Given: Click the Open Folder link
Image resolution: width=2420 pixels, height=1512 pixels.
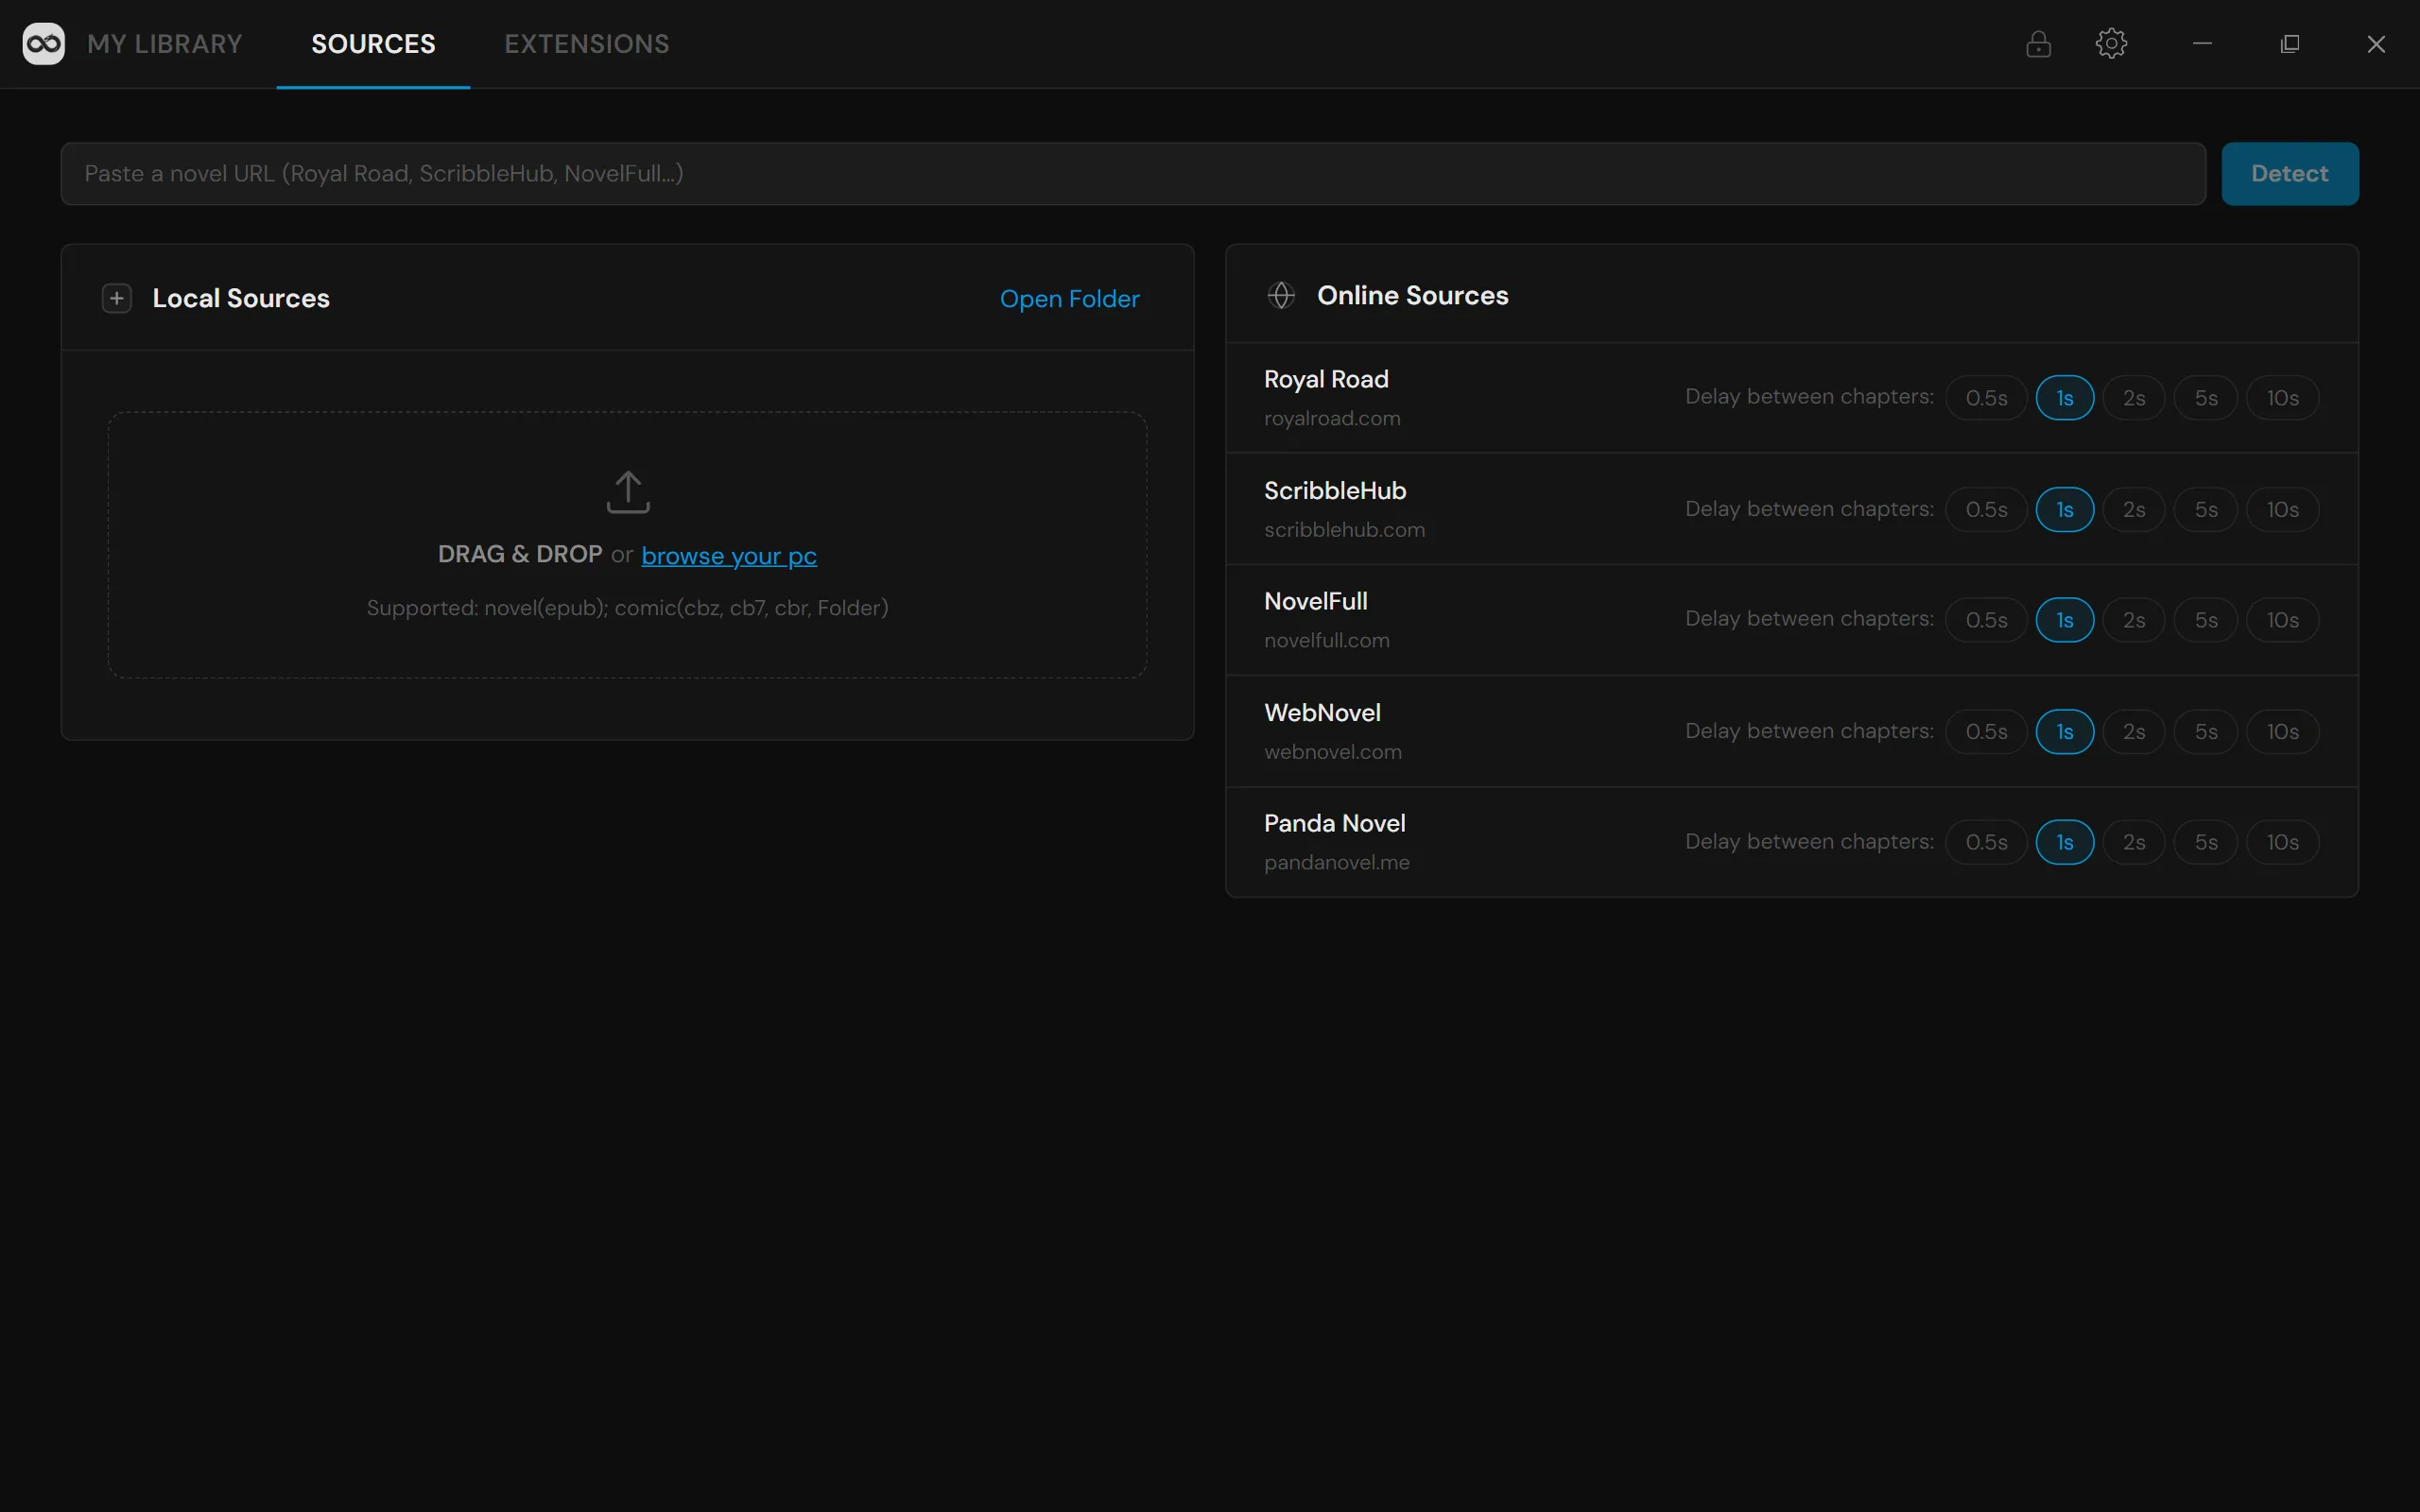Looking at the screenshot, I should [x=1069, y=299].
